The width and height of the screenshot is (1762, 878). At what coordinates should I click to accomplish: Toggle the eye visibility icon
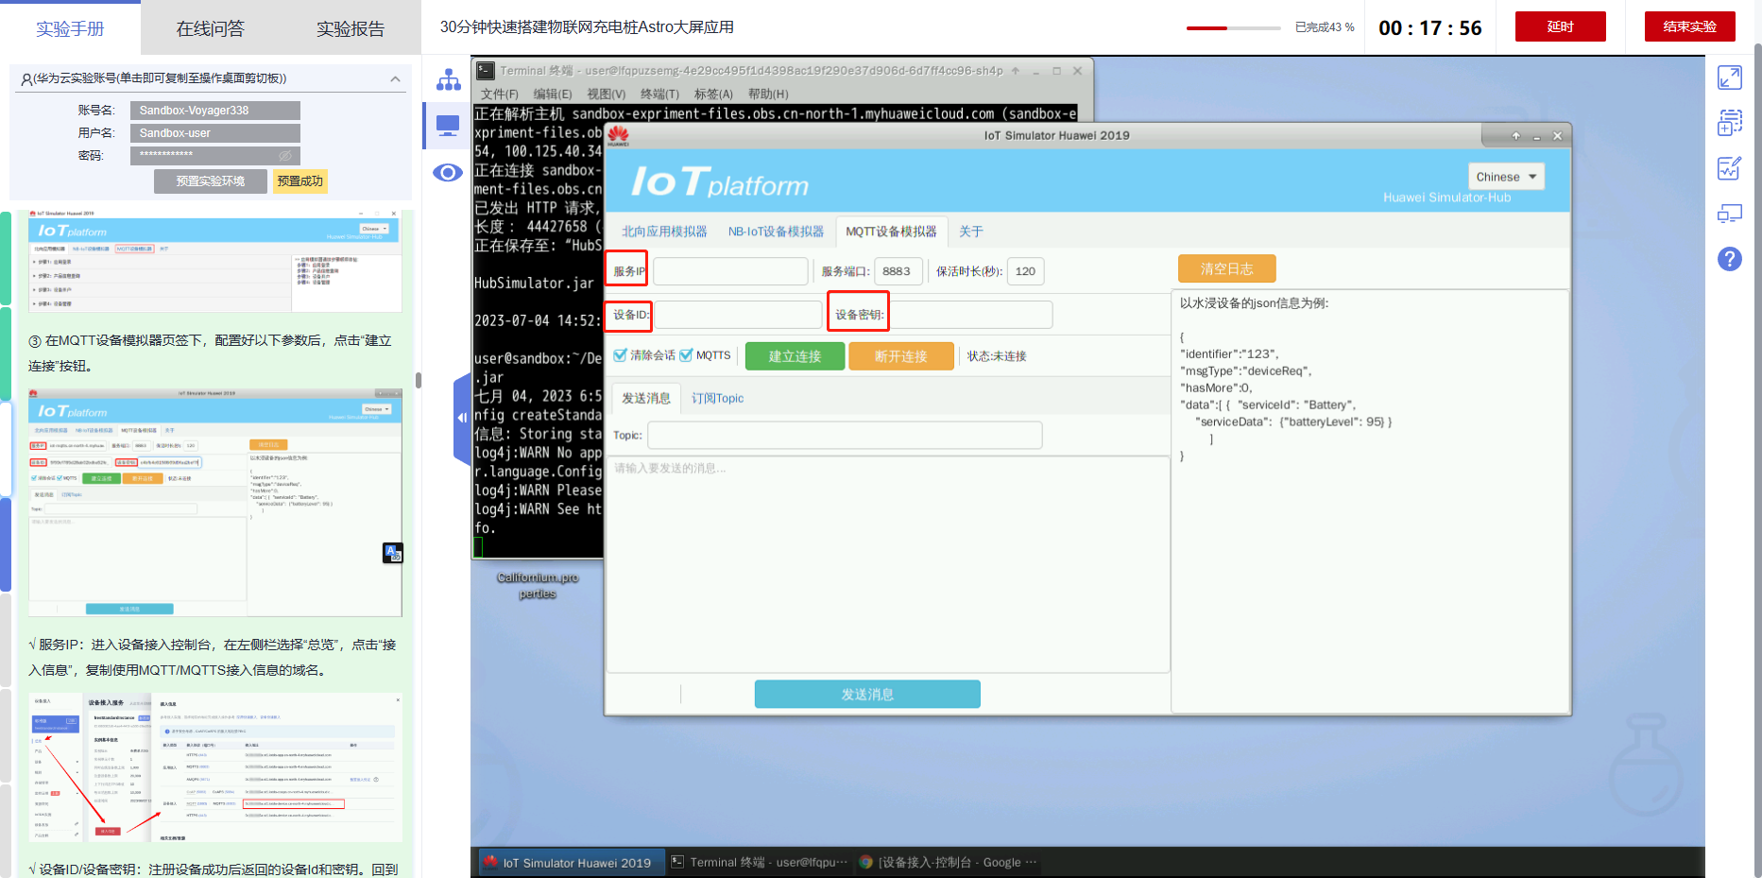click(448, 172)
